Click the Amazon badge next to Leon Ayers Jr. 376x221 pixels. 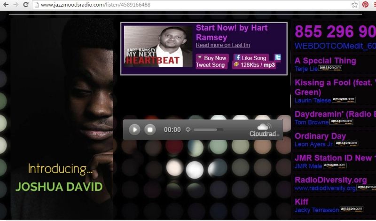346,143
